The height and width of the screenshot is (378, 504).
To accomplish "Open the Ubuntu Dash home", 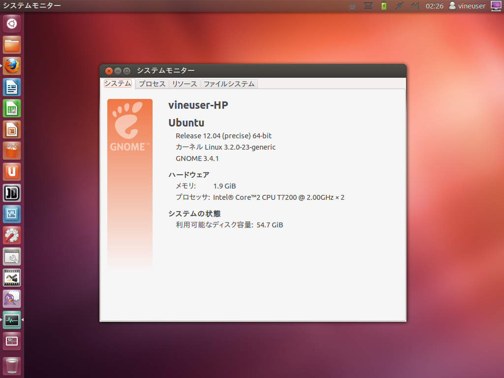I will click(12, 24).
